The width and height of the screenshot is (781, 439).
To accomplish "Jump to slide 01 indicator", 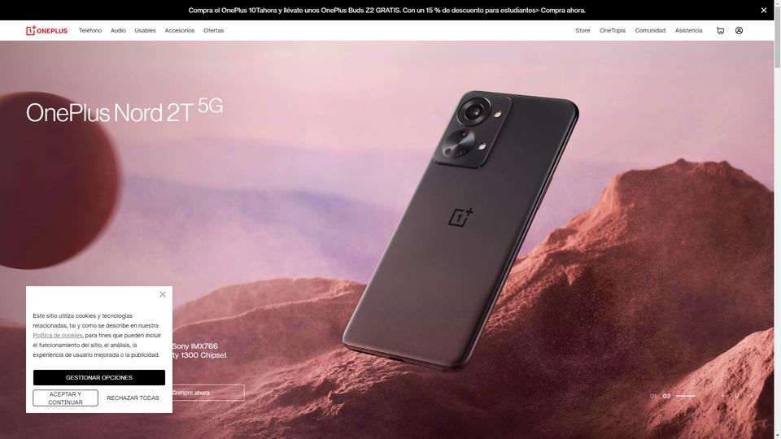I will click(653, 396).
